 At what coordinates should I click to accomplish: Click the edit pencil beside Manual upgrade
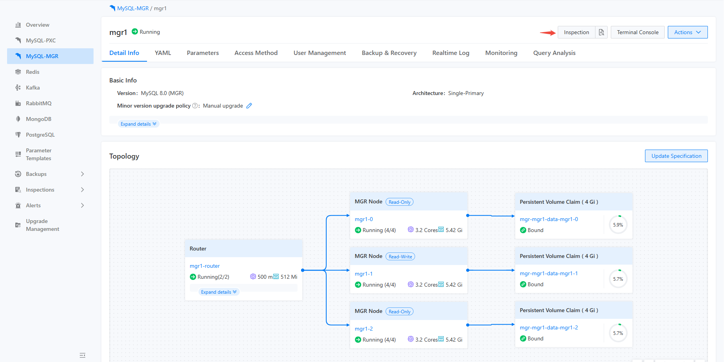click(x=249, y=106)
